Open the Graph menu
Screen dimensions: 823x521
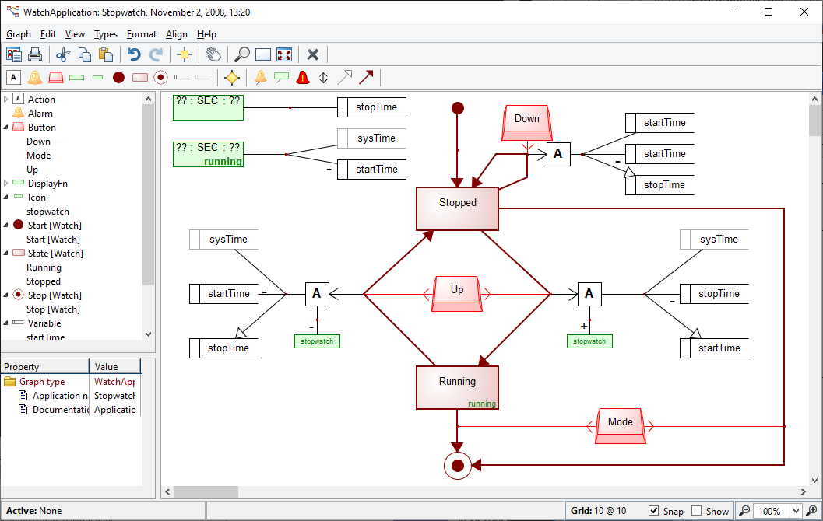(x=19, y=34)
